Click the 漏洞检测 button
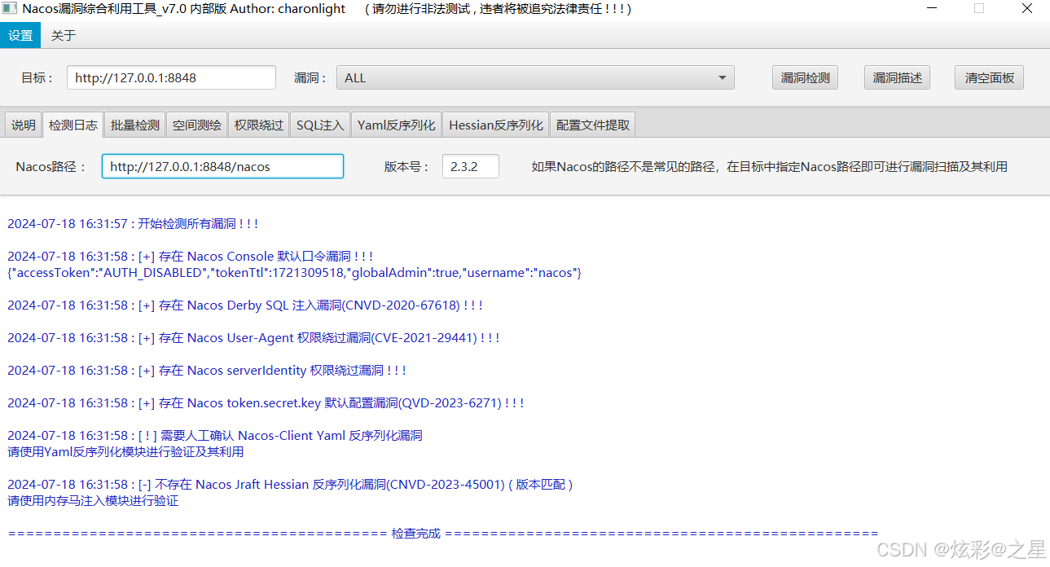The height and width of the screenshot is (567, 1050). coord(805,78)
